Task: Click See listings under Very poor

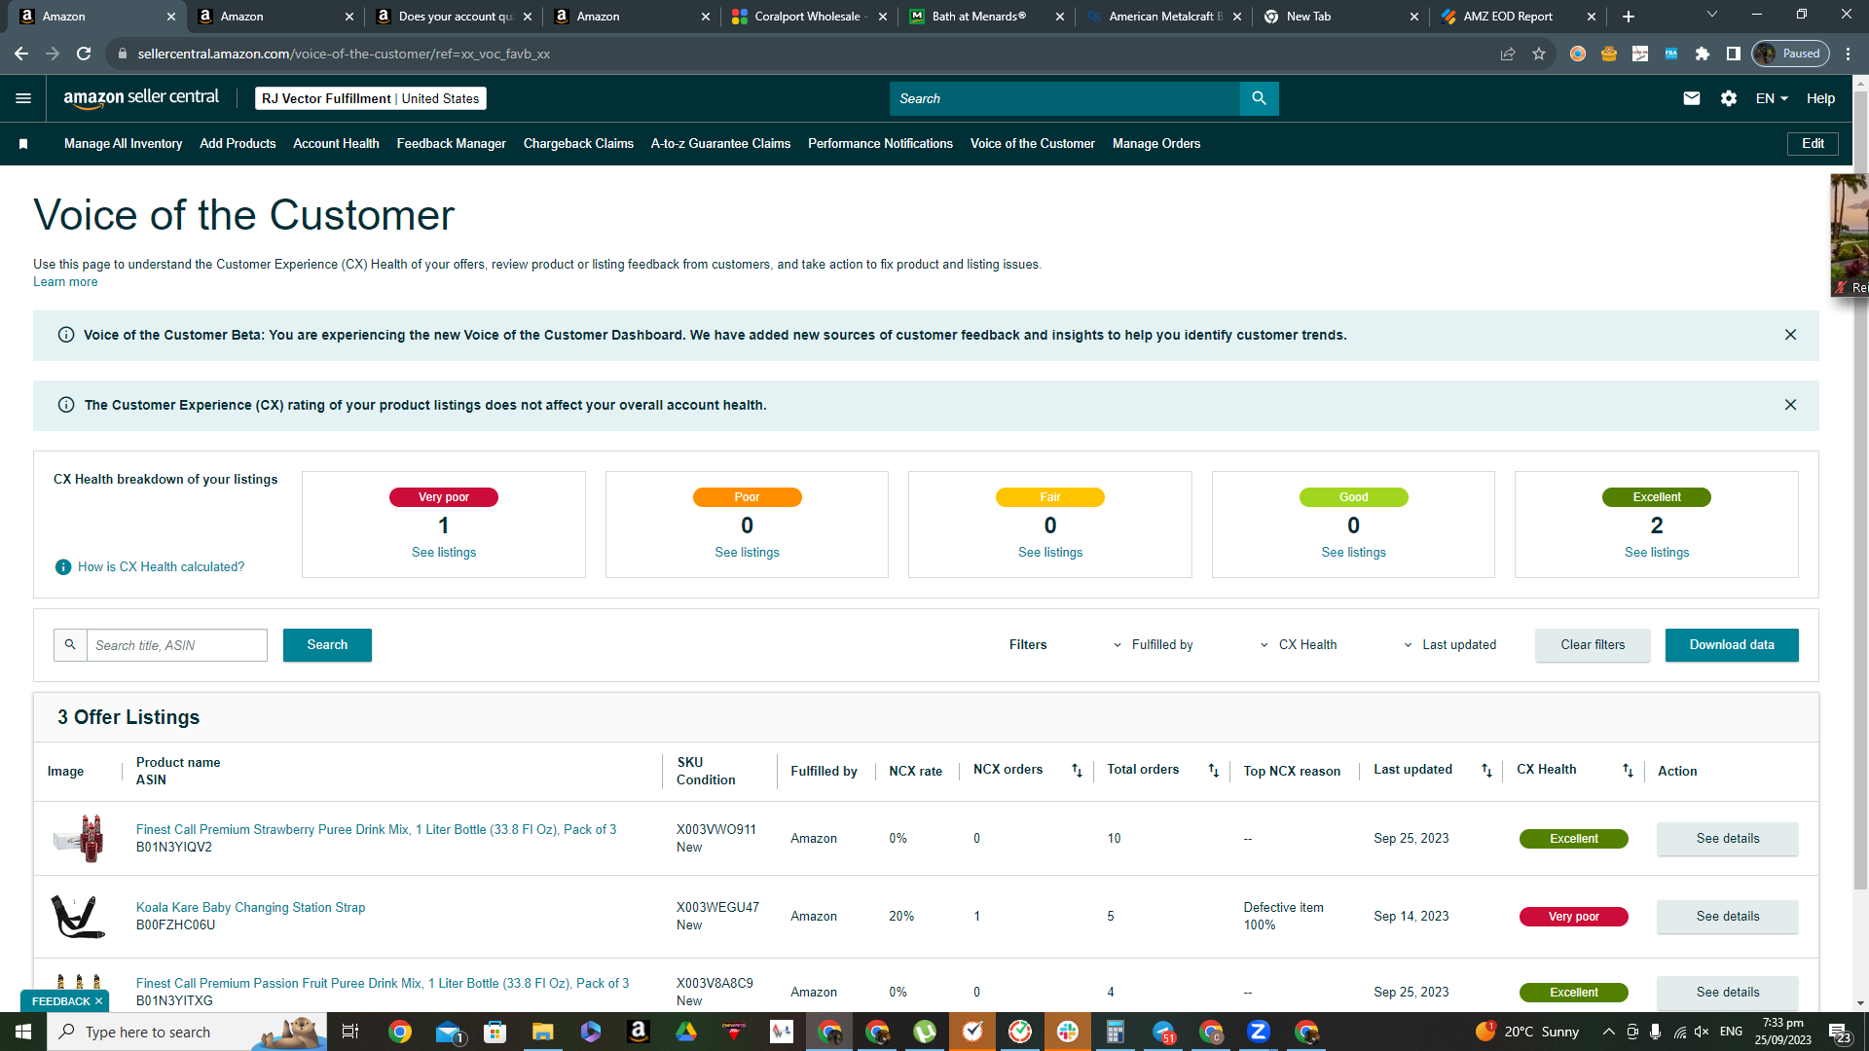Action: pos(444,553)
